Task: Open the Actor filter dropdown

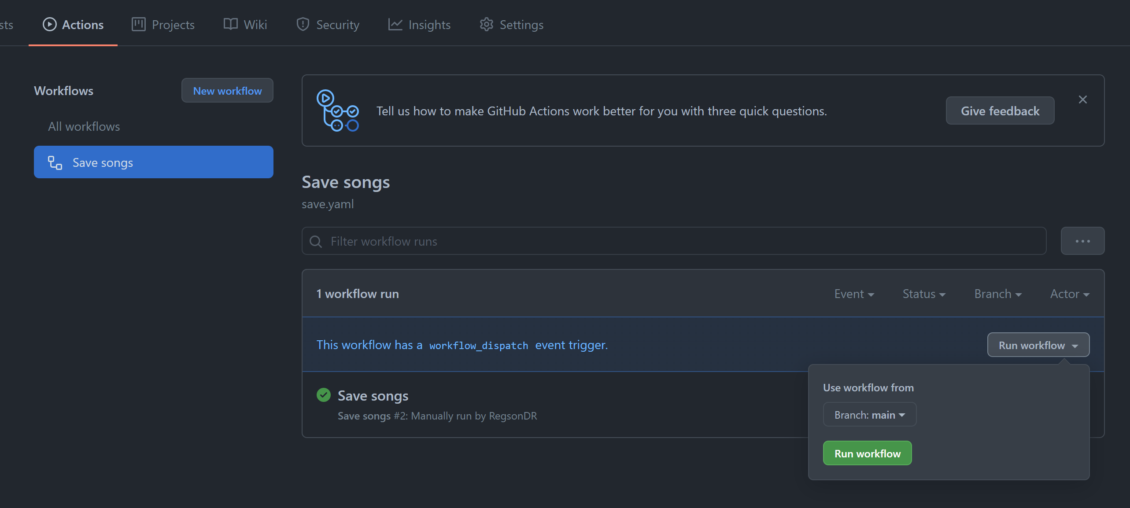Action: coord(1069,294)
